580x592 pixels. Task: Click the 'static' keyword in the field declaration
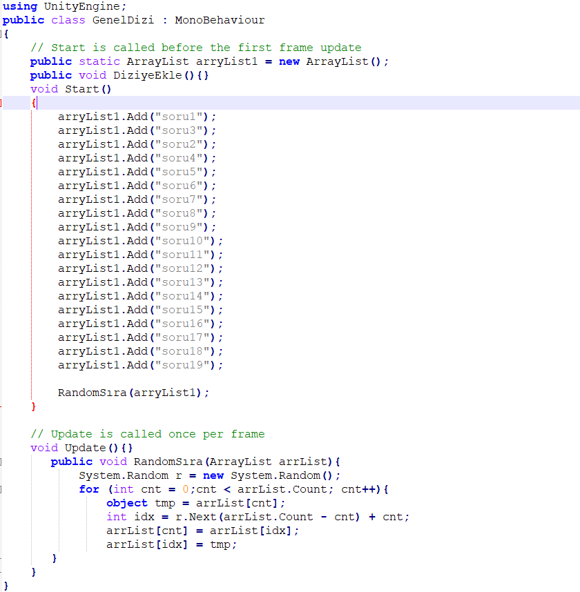point(99,61)
